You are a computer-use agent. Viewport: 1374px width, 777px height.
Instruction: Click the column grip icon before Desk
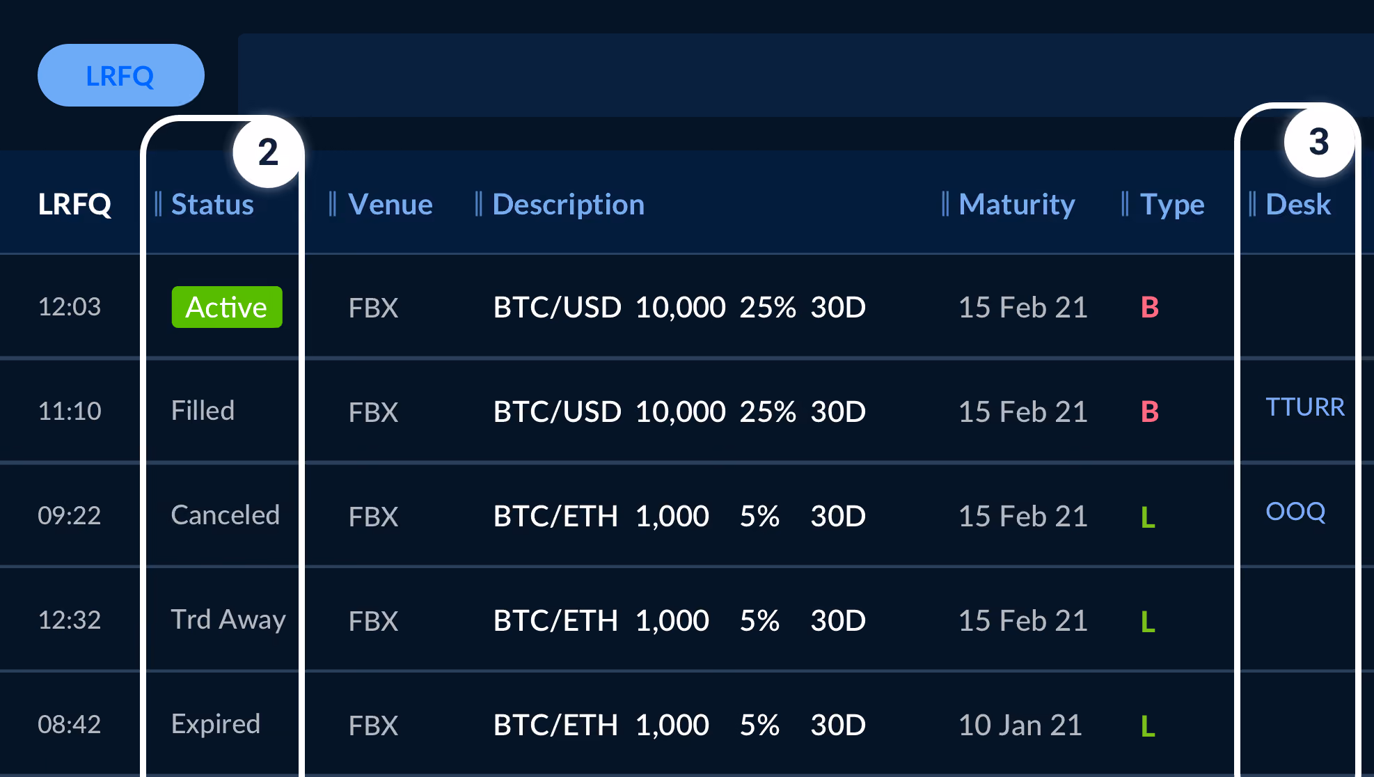click(1252, 204)
